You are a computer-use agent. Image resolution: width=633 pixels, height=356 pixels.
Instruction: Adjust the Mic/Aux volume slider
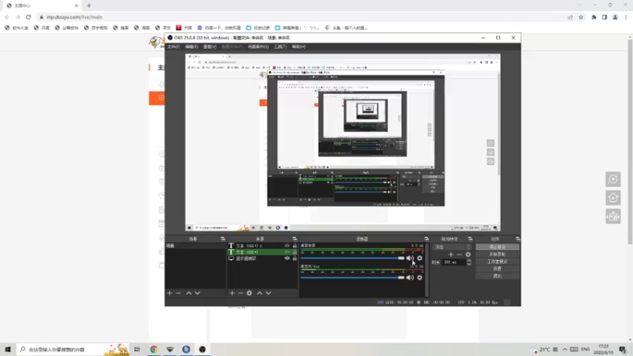(x=352, y=278)
